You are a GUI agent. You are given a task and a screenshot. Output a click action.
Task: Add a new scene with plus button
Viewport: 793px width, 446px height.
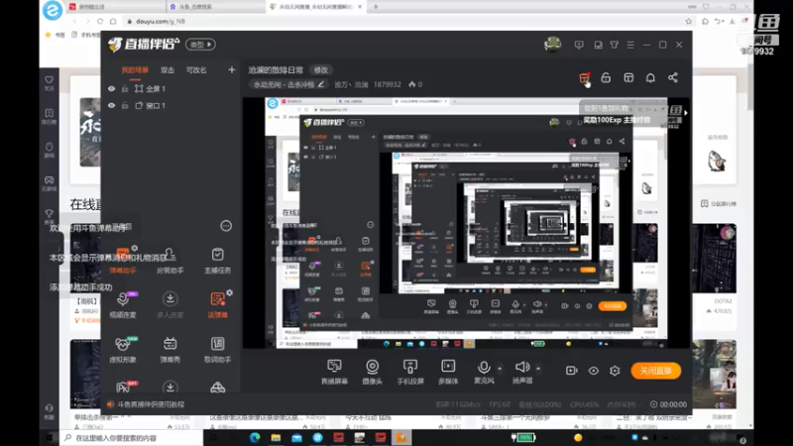pos(231,69)
